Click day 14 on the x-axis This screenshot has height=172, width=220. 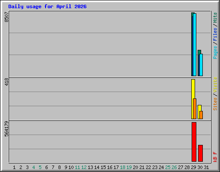tap(97, 167)
